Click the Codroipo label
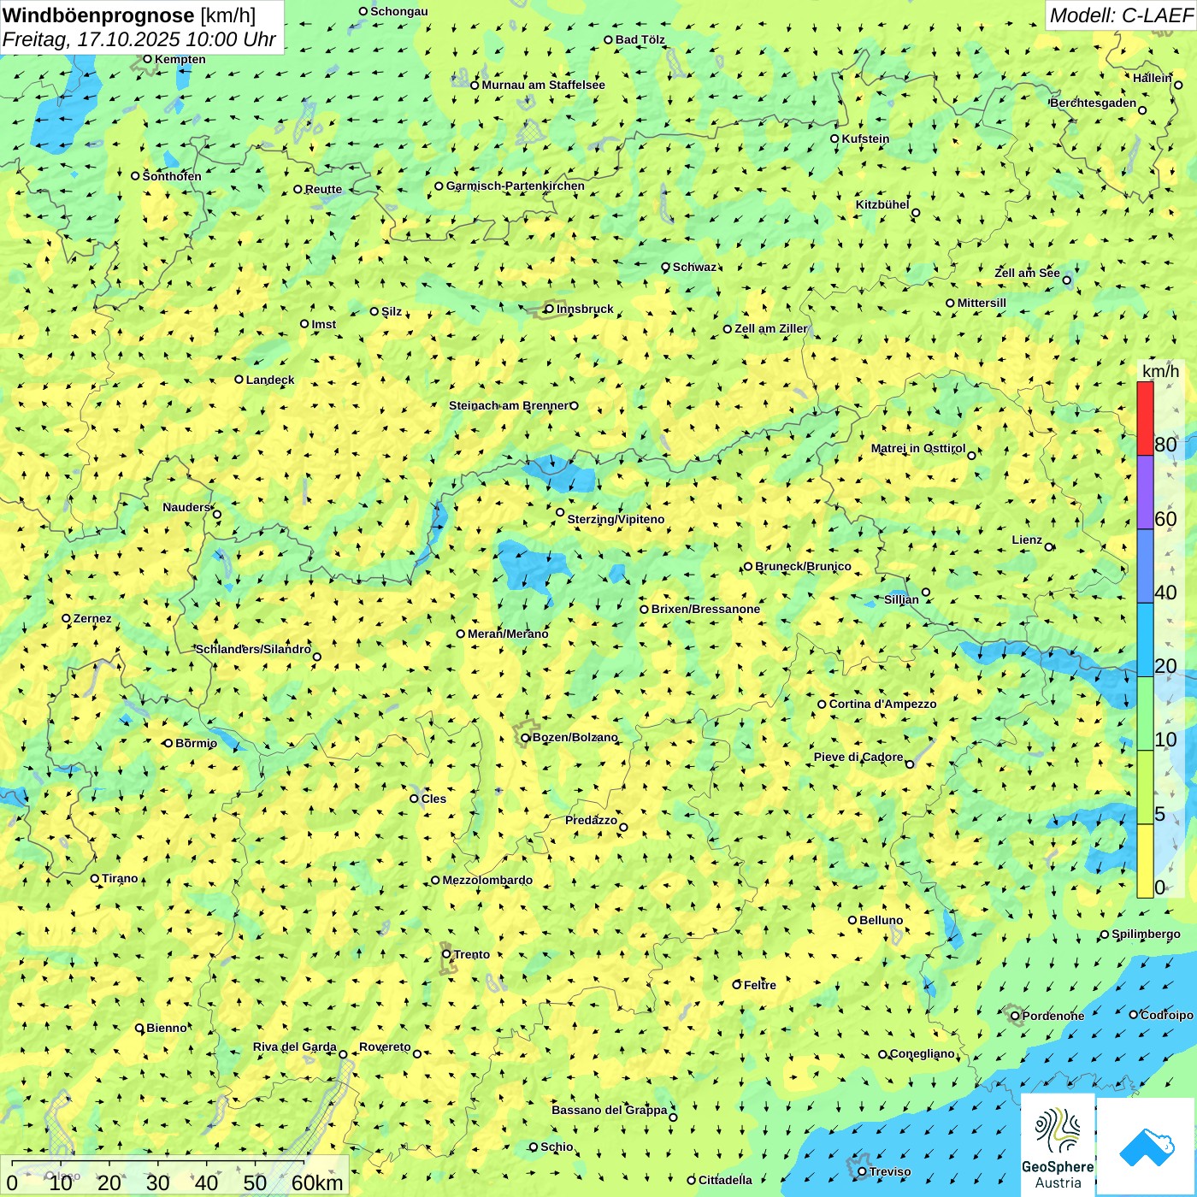Viewport: 1197px width, 1197px height. click(1167, 1015)
